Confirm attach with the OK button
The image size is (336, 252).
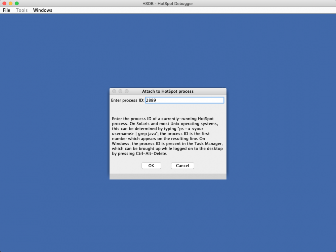pyautogui.click(x=151, y=166)
